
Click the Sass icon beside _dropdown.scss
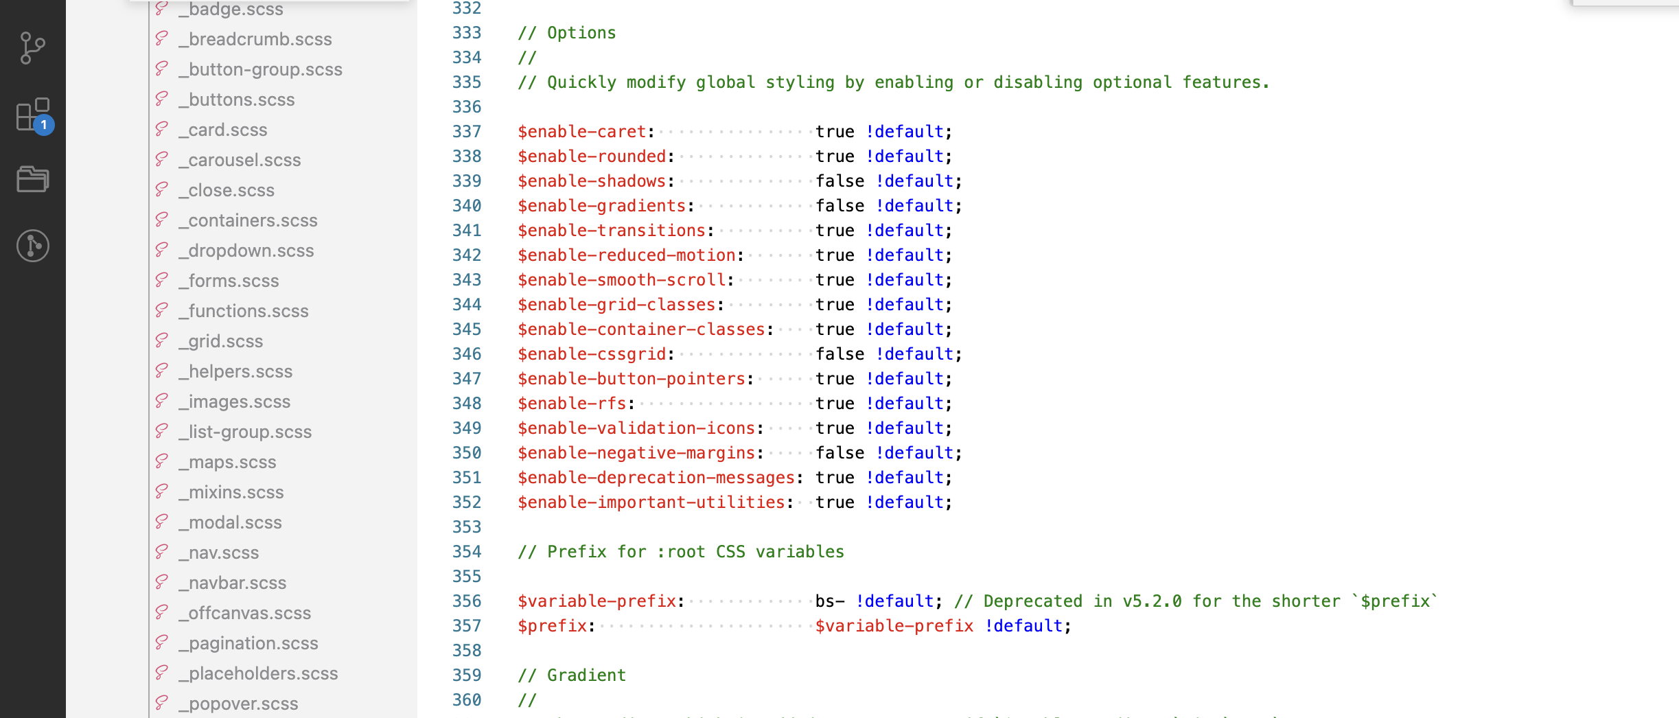click(x=162, y=250)
